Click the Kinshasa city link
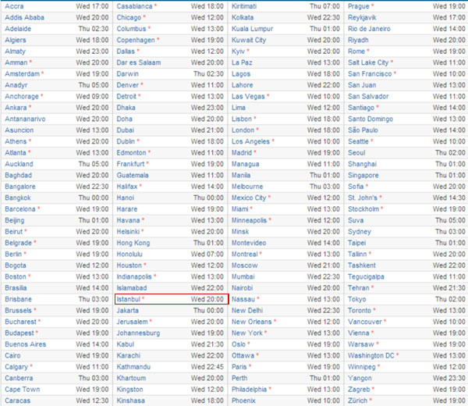Screen dimensions: 468x406 pyautogui.click(x=131, y=401)
